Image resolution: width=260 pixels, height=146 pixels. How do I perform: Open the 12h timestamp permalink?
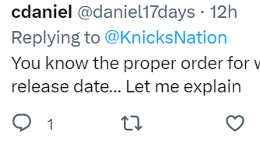[x=223, y=12]
